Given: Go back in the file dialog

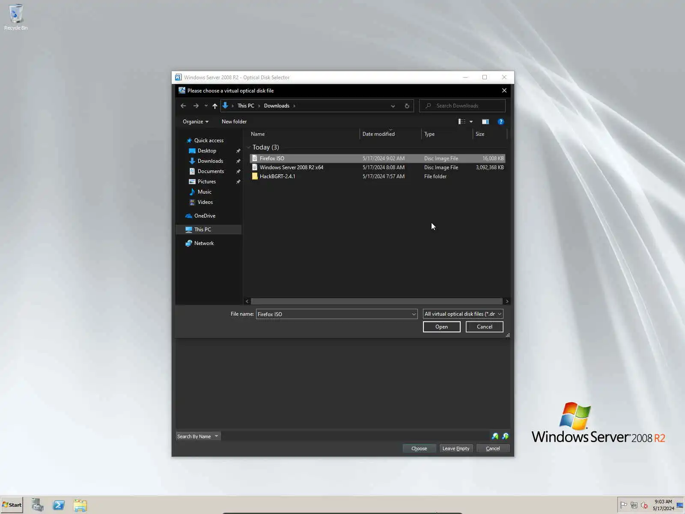Looking at the screenshot, I should tap(183, 106).
